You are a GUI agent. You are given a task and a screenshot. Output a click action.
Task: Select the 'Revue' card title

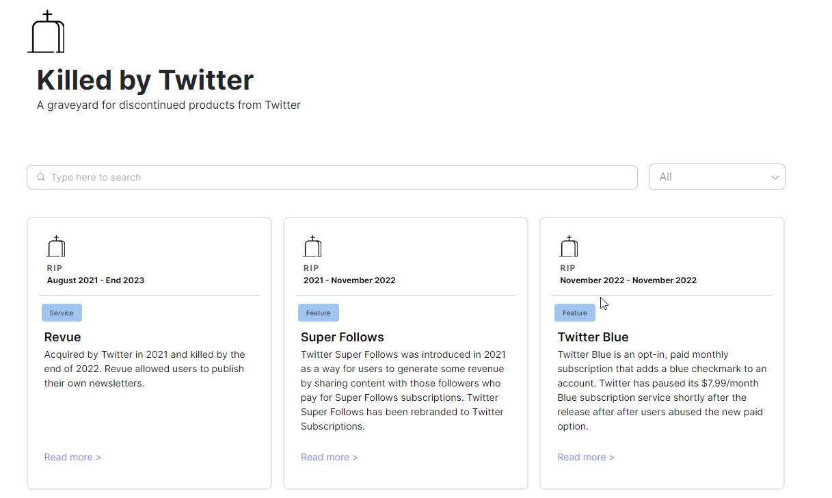coord(63,337)
